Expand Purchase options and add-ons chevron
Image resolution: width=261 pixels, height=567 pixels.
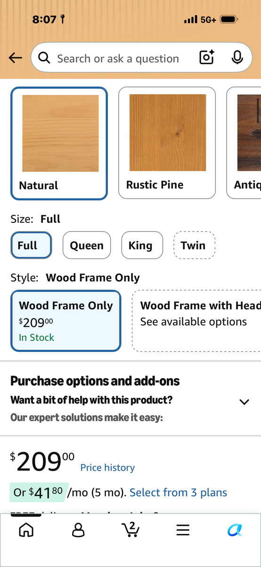(244, 402)
